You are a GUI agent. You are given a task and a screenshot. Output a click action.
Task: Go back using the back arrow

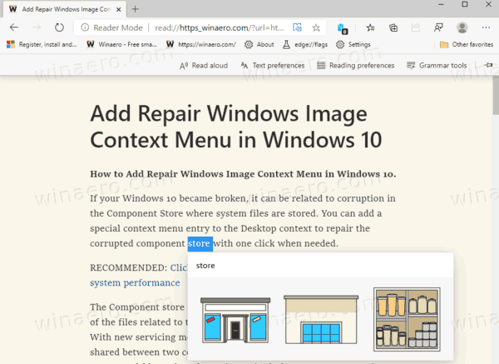(14, 27)
